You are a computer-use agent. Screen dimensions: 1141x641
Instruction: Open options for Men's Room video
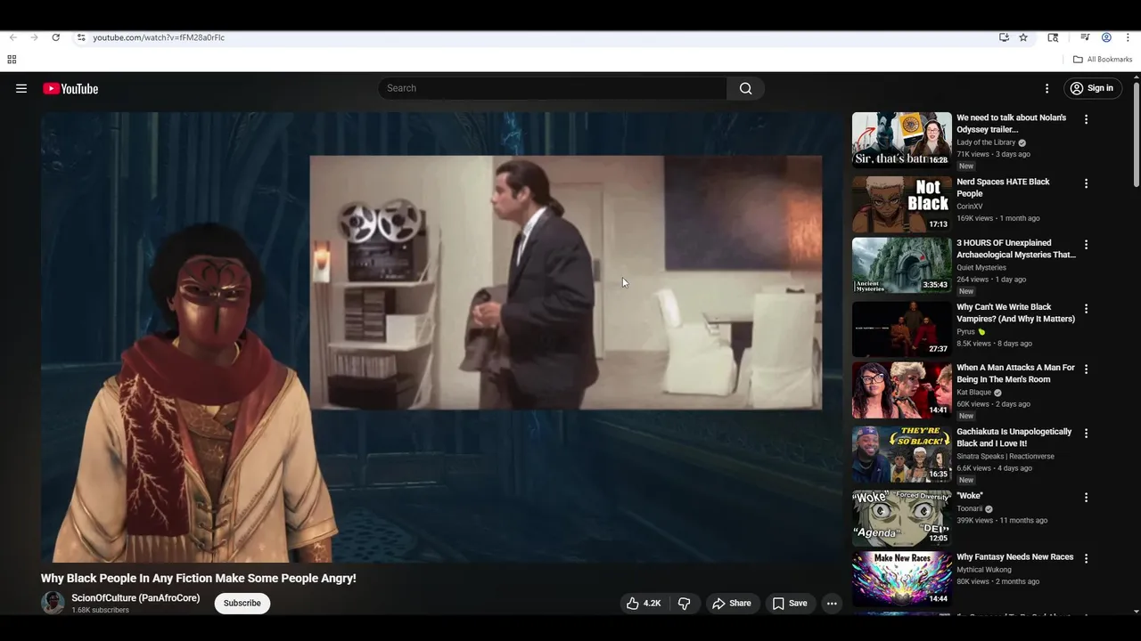point(1086,369)
